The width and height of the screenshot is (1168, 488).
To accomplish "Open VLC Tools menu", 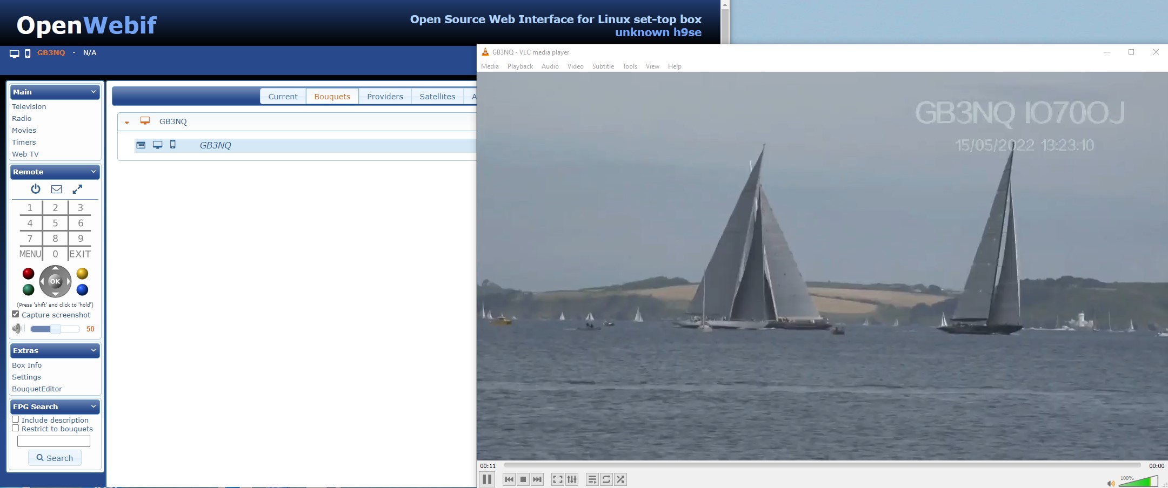I will 630,66.
